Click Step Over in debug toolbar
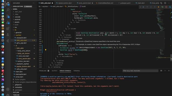 [x=147, y=7]
